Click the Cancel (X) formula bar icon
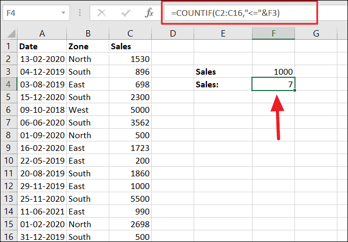Screen dimensions: 348x242 pos(102,12)
